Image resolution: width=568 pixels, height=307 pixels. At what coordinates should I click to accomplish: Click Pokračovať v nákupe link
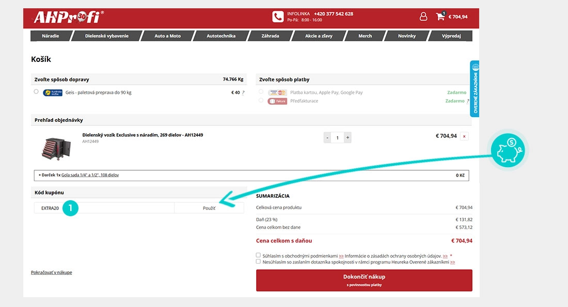point(52,272)
